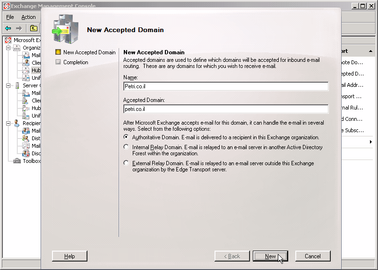
Task: Open the Action menu
Action: coord(28,17)
